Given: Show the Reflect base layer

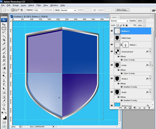Looking at the screenshot, I should (112, 38).
